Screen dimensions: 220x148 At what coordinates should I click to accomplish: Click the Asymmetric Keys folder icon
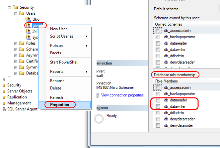[x=22, y=55]
